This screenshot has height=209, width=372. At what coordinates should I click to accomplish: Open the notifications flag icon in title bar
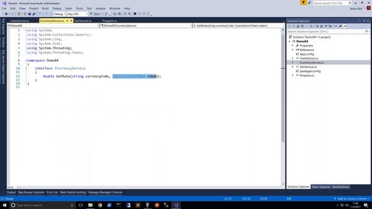303,3
